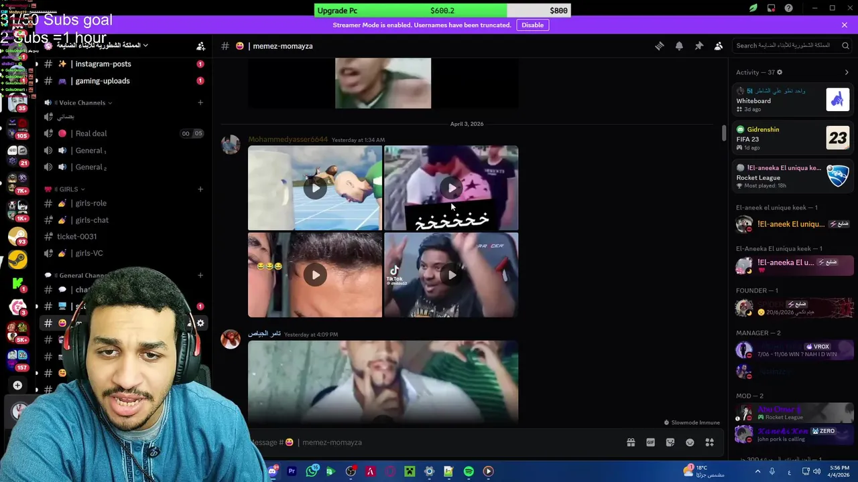Open the Whiteboard activity card
The height and width of the screenshot is (482, 858).
(792, 100)
